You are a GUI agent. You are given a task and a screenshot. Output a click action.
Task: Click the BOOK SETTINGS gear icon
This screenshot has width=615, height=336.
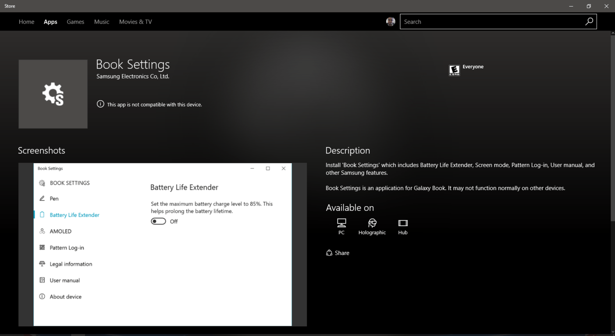coord(42,183)
